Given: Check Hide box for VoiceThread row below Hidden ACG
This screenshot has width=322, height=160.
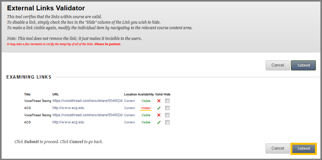Looking at the screenshot, I should [167, 115].
